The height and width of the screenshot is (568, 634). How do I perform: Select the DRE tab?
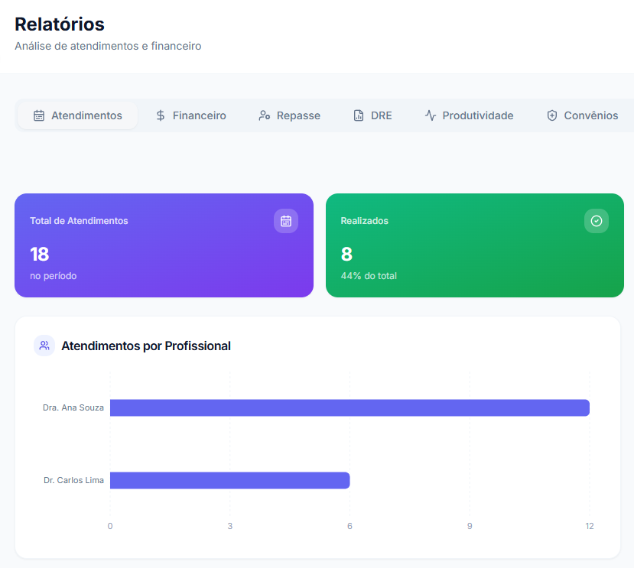point(372,115)
